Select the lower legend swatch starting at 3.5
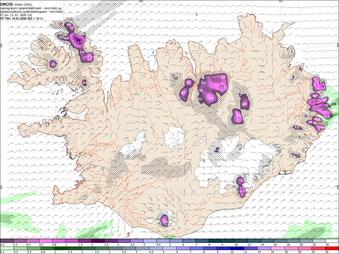Screen dimensions: 339x254 coord(128,248)
